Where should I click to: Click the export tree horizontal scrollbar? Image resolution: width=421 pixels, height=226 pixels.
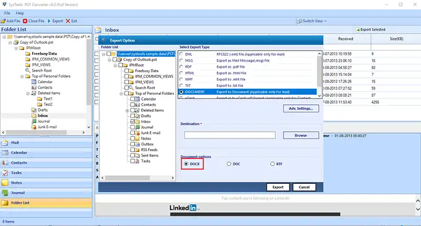tap(137, 178)
